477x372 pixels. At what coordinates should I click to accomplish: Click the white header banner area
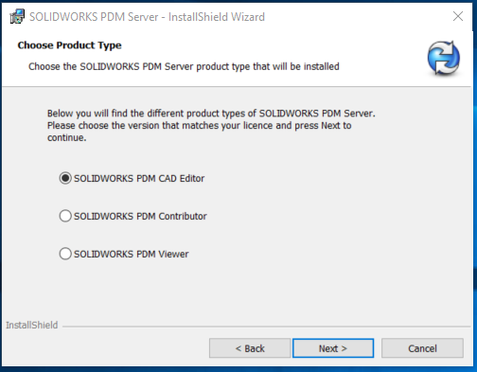click(x=237, y=59)
